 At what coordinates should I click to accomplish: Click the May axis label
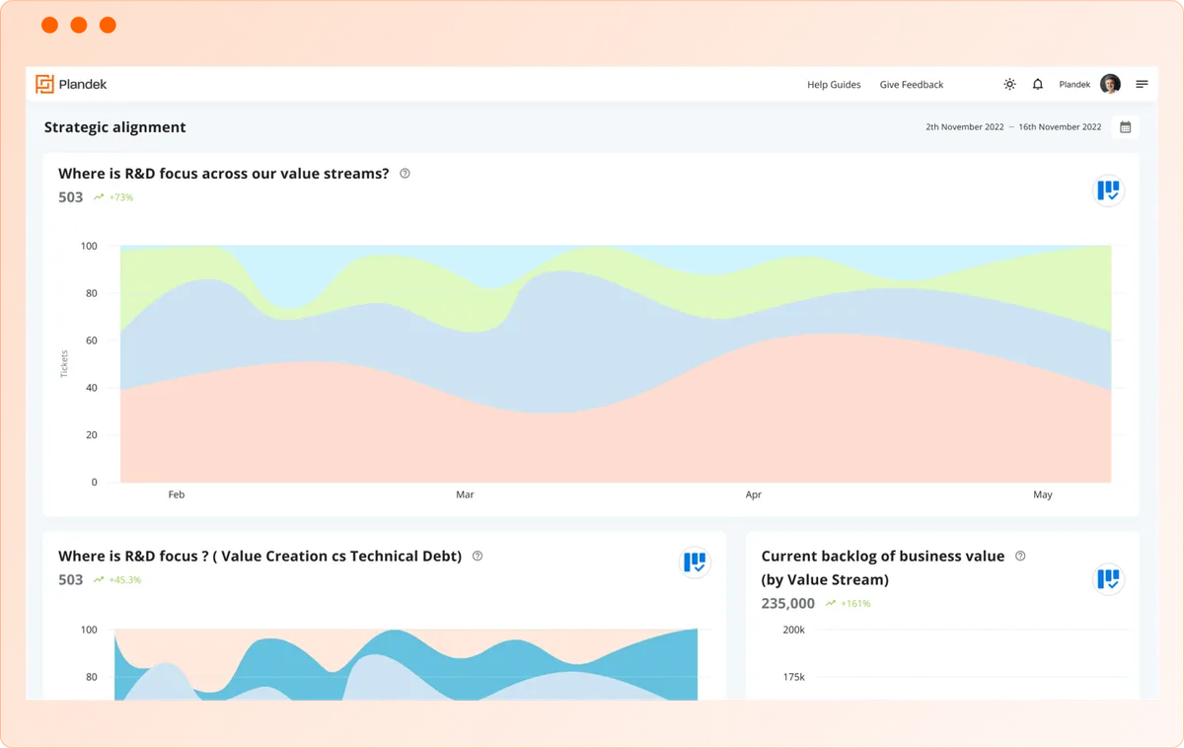(x=1043, y=495)
